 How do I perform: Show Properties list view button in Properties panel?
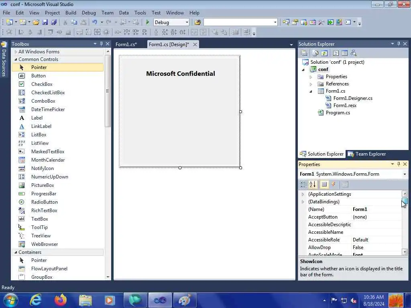coord(324,184)
